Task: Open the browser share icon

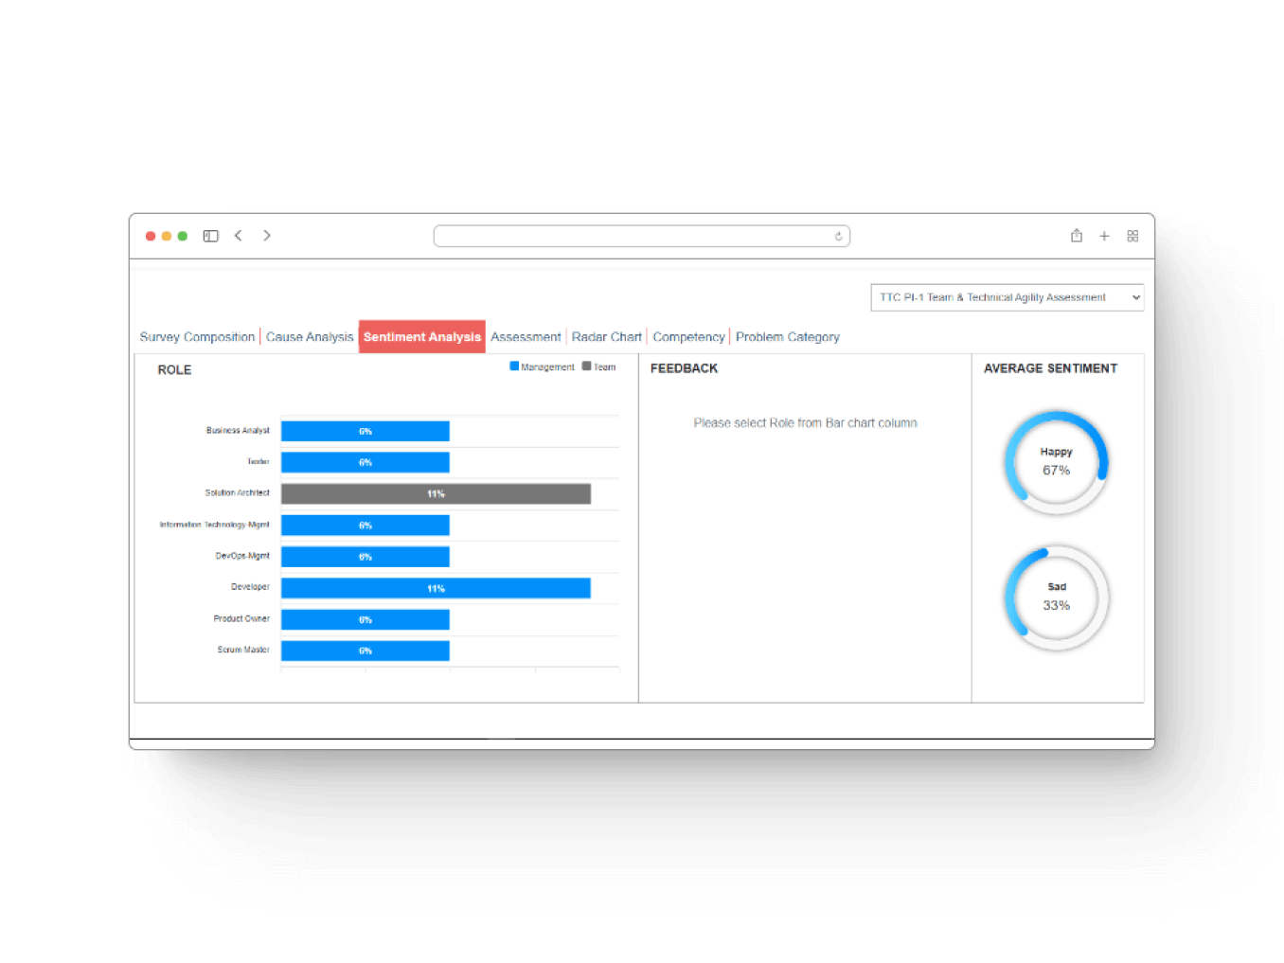Action: coord(1077,236)
